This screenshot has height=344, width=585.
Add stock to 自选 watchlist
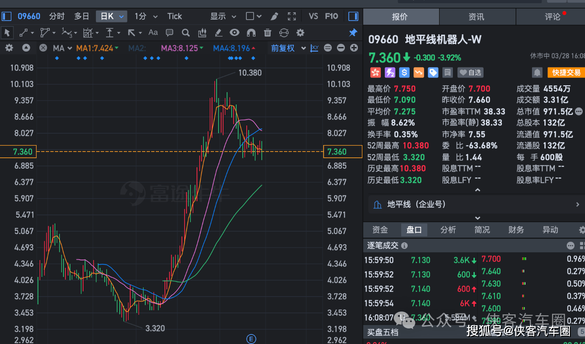[x=470, y=73]
